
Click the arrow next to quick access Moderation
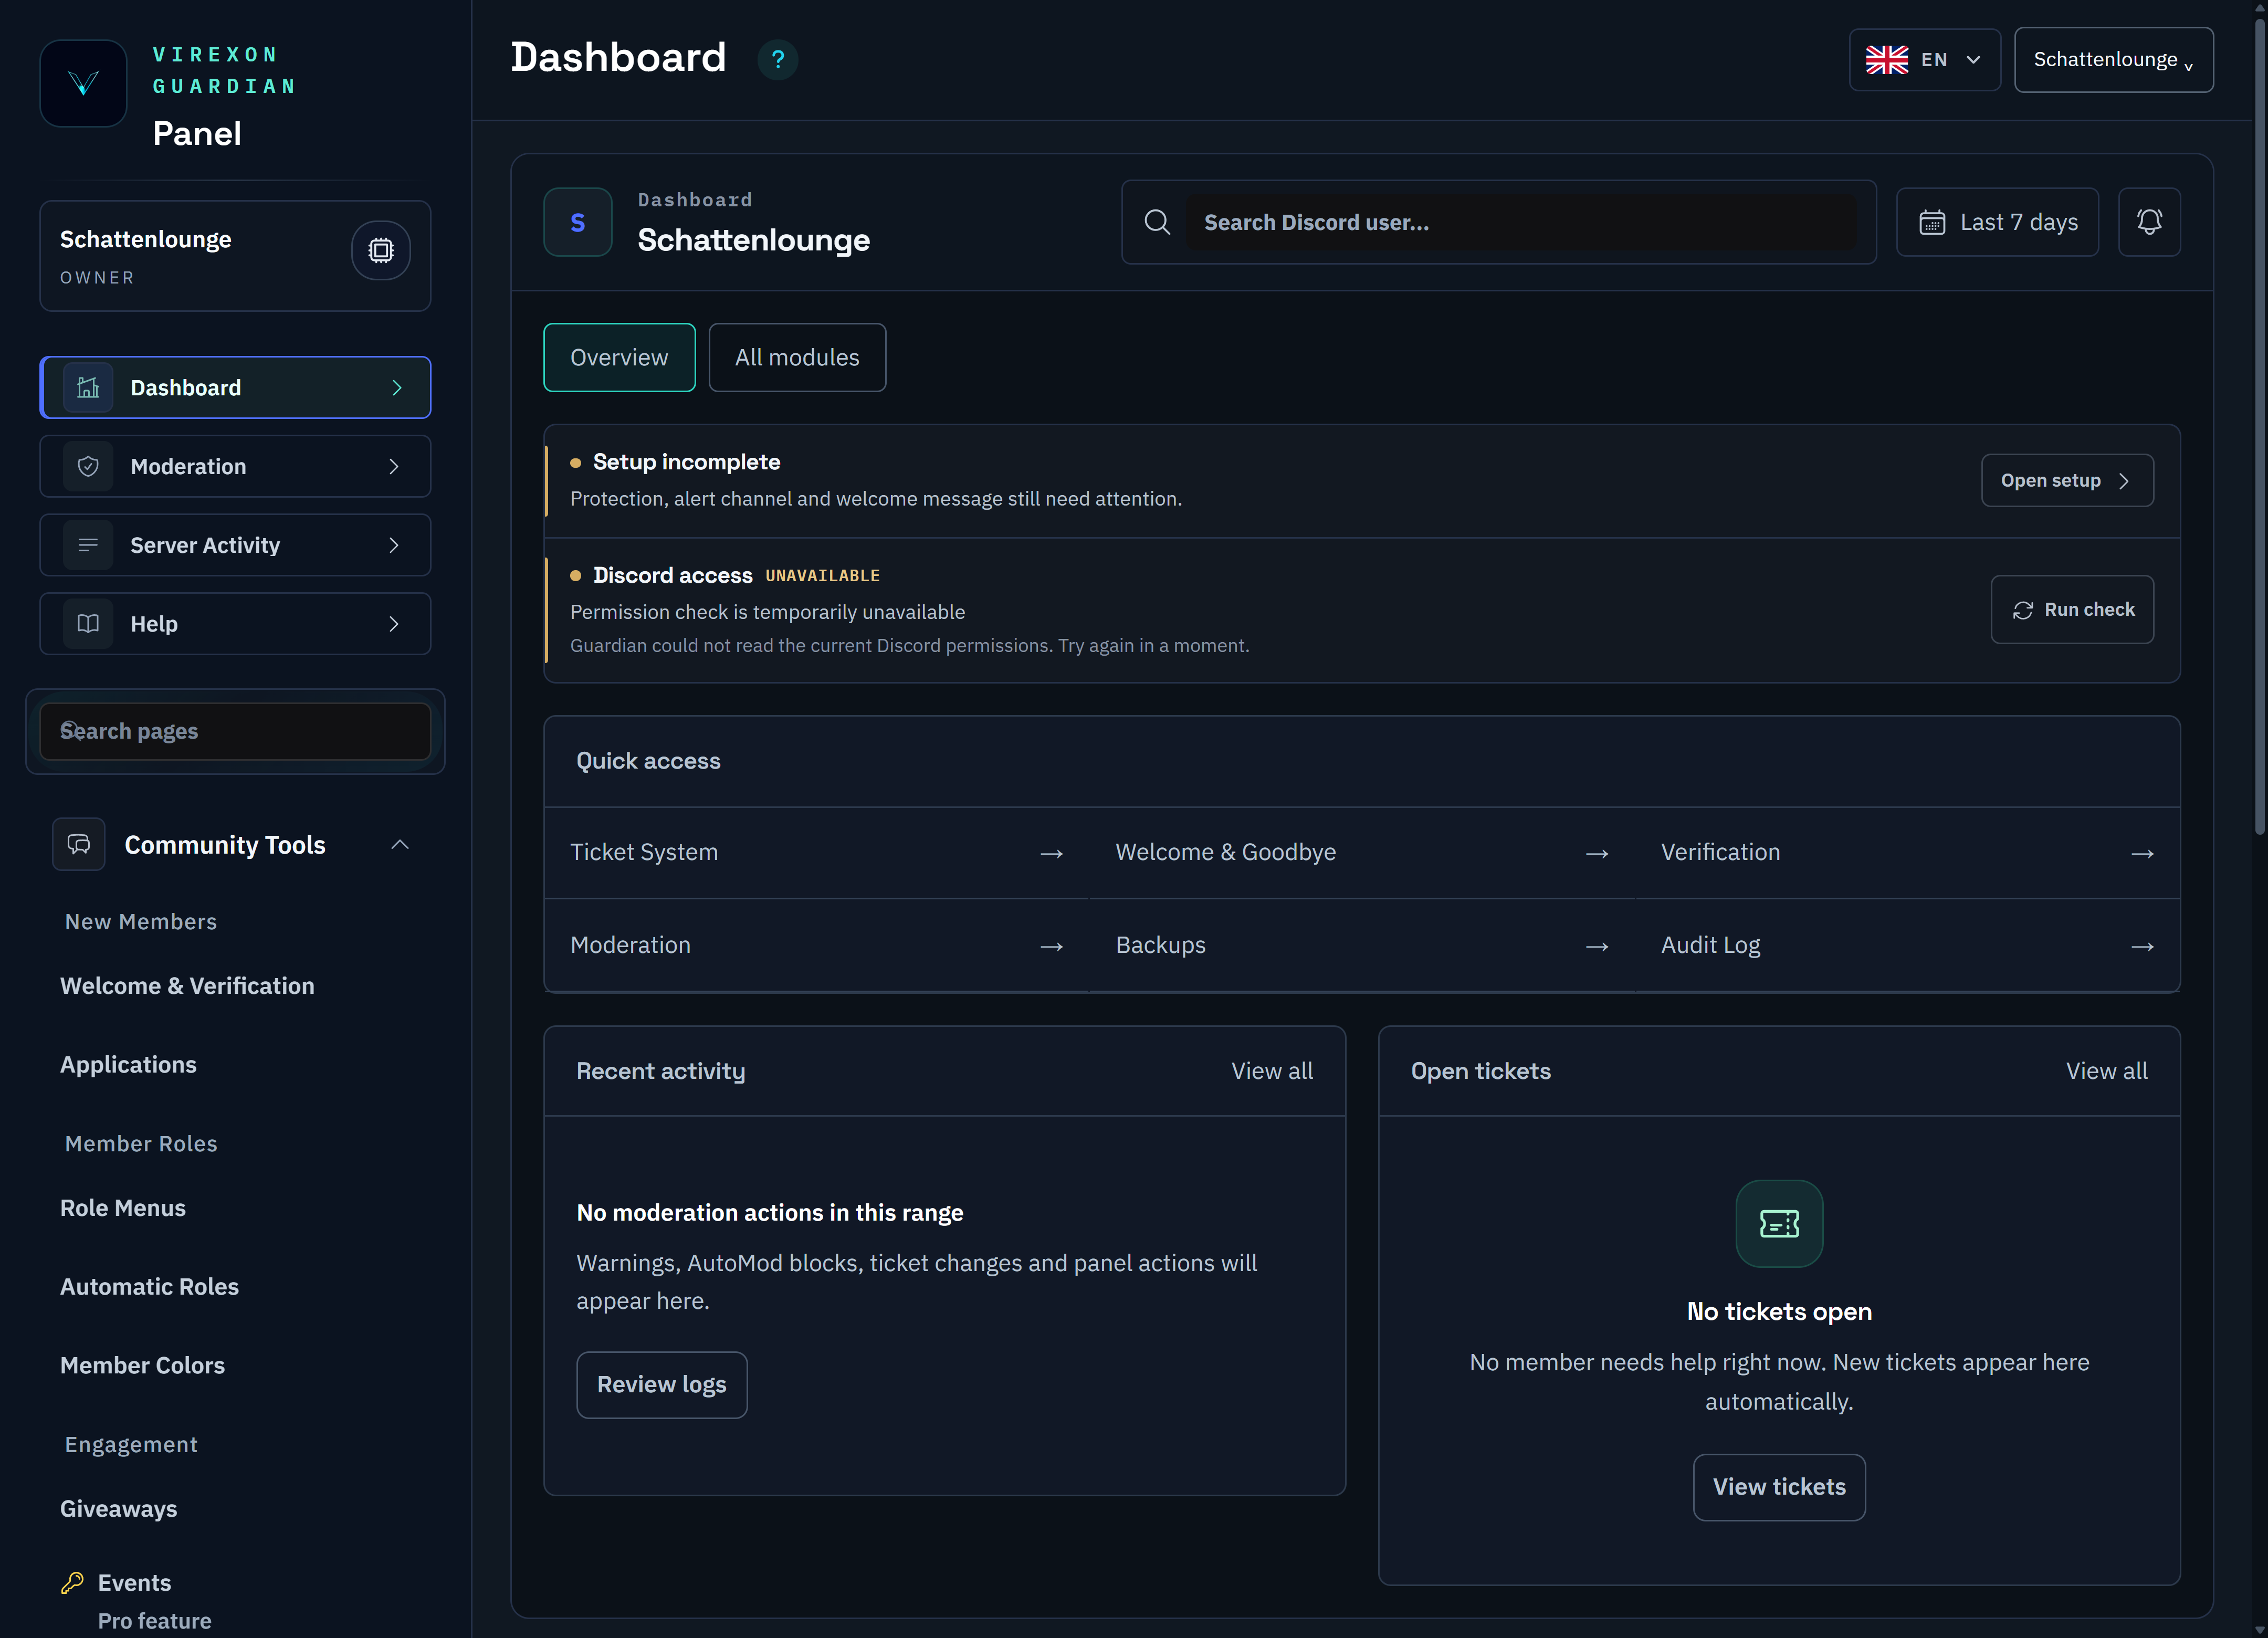pyautogui.click(x=1051, y=947)
